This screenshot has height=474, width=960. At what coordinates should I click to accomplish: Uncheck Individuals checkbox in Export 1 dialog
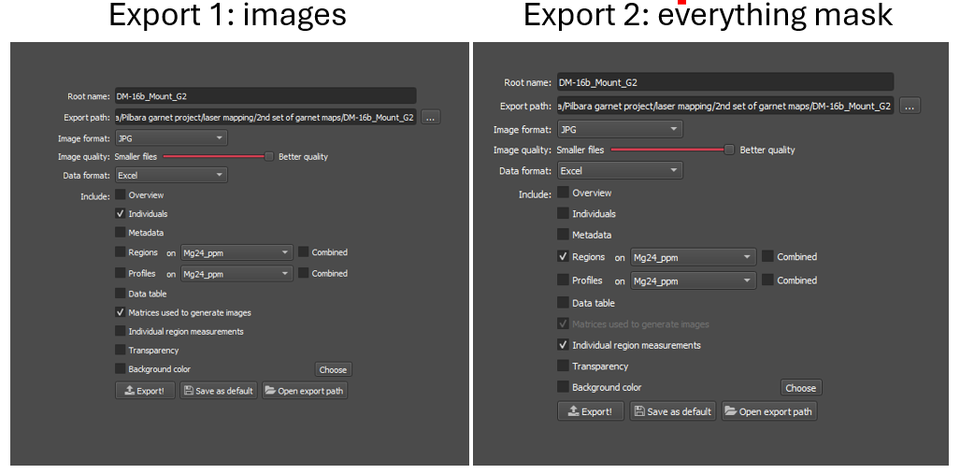(x=121, y=214)
